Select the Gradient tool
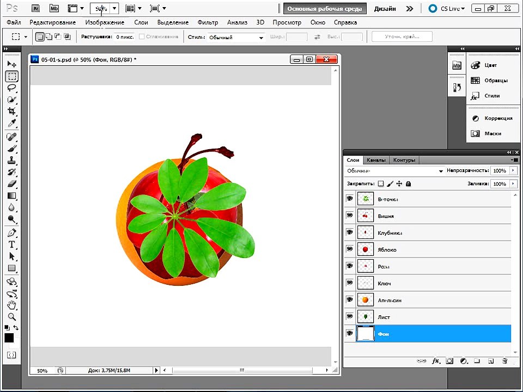 [11, 195]
